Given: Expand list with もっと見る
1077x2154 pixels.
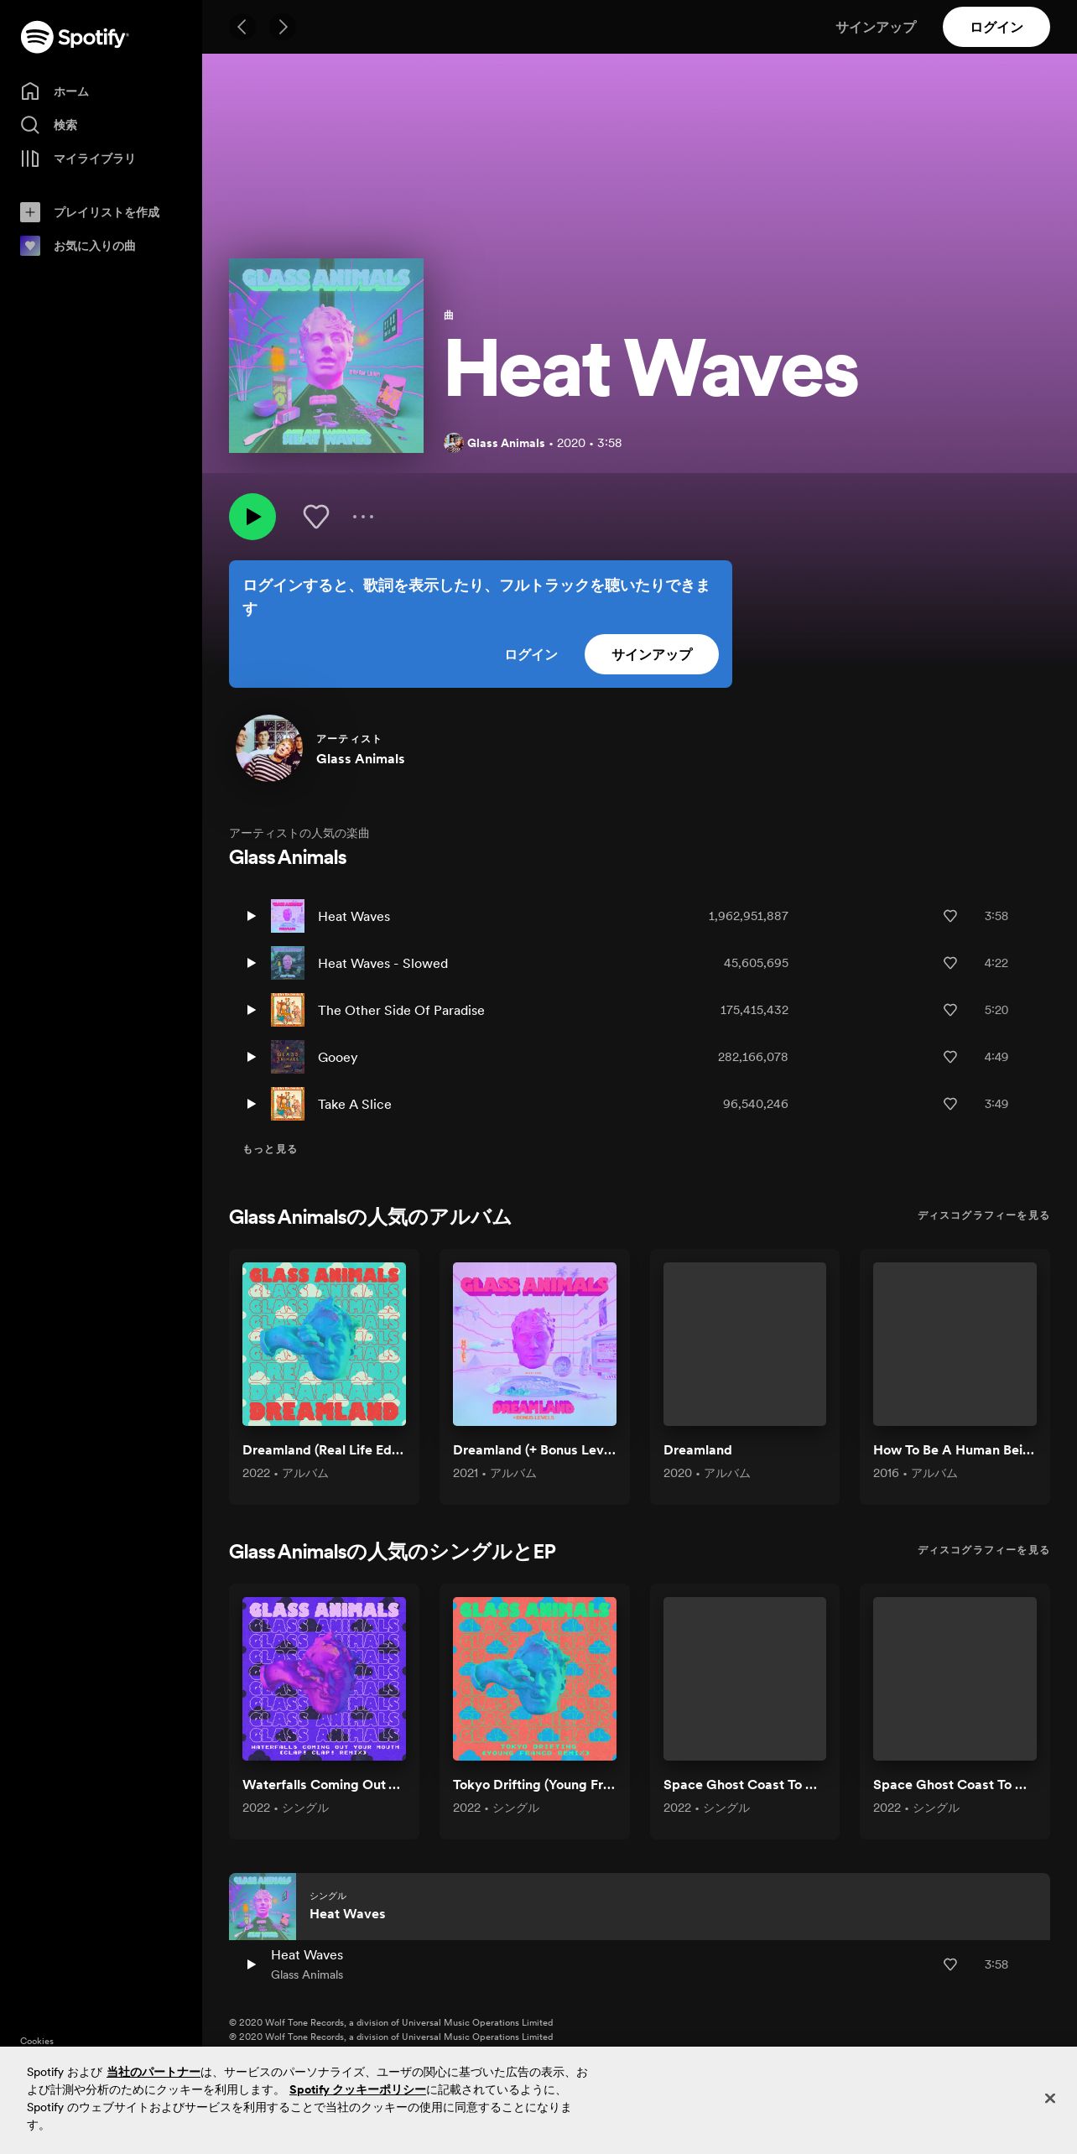Looking at the screenshot, I should (x=270, y=1149).
